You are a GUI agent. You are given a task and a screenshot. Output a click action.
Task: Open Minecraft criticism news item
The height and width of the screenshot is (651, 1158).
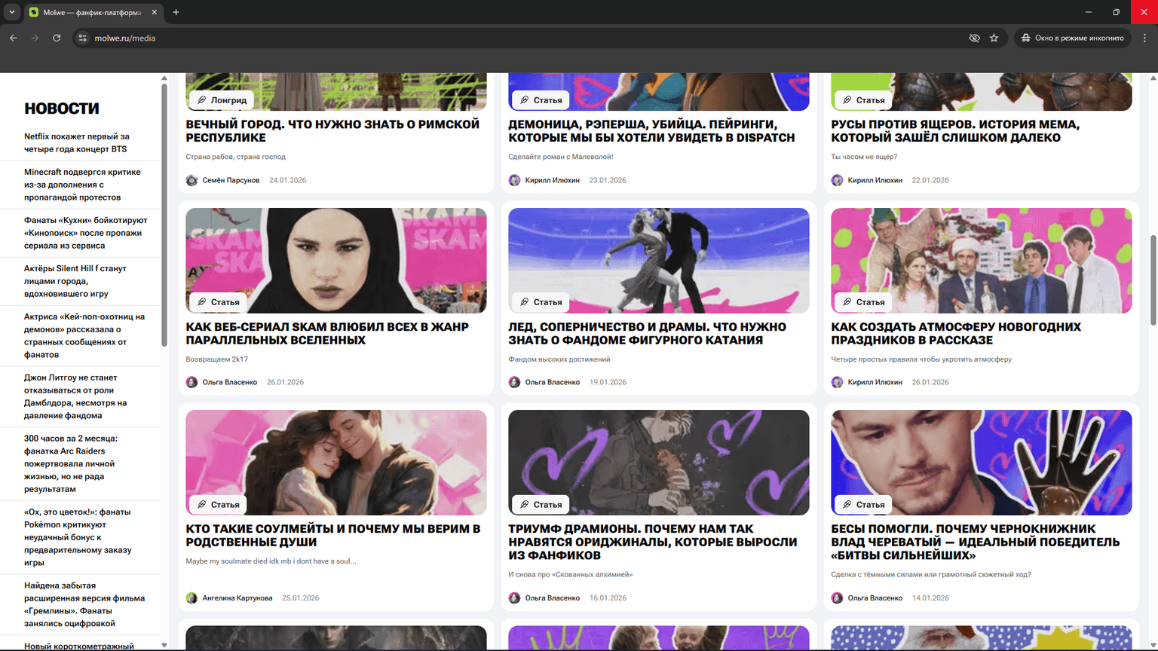(82, 185)
